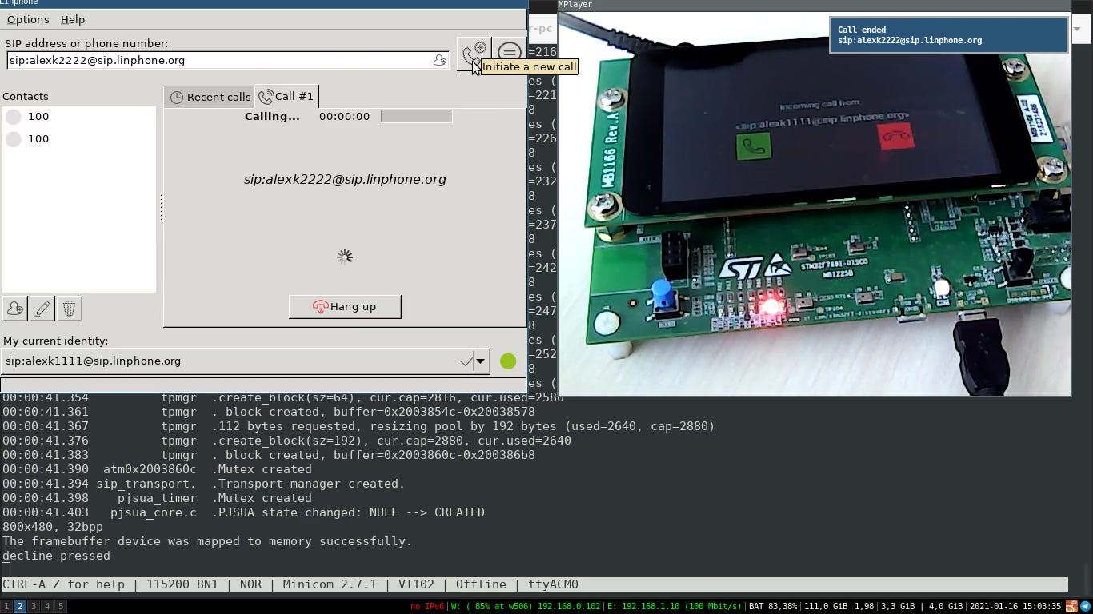Click the '800x480, 32bpp' terminal line

pos(53,527)
